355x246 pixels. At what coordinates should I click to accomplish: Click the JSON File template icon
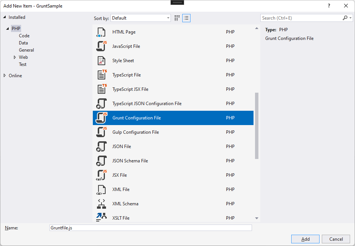[x=101, y=147]
